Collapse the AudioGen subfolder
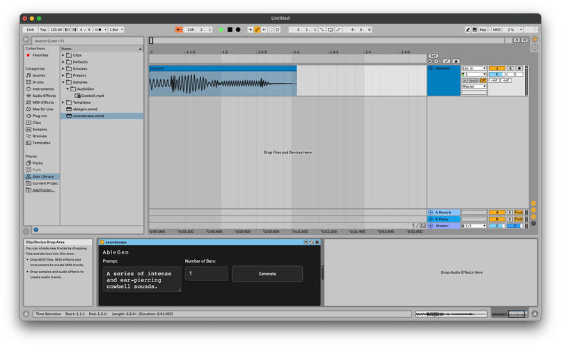The image size is (561, 347). [x=68, y=88]
